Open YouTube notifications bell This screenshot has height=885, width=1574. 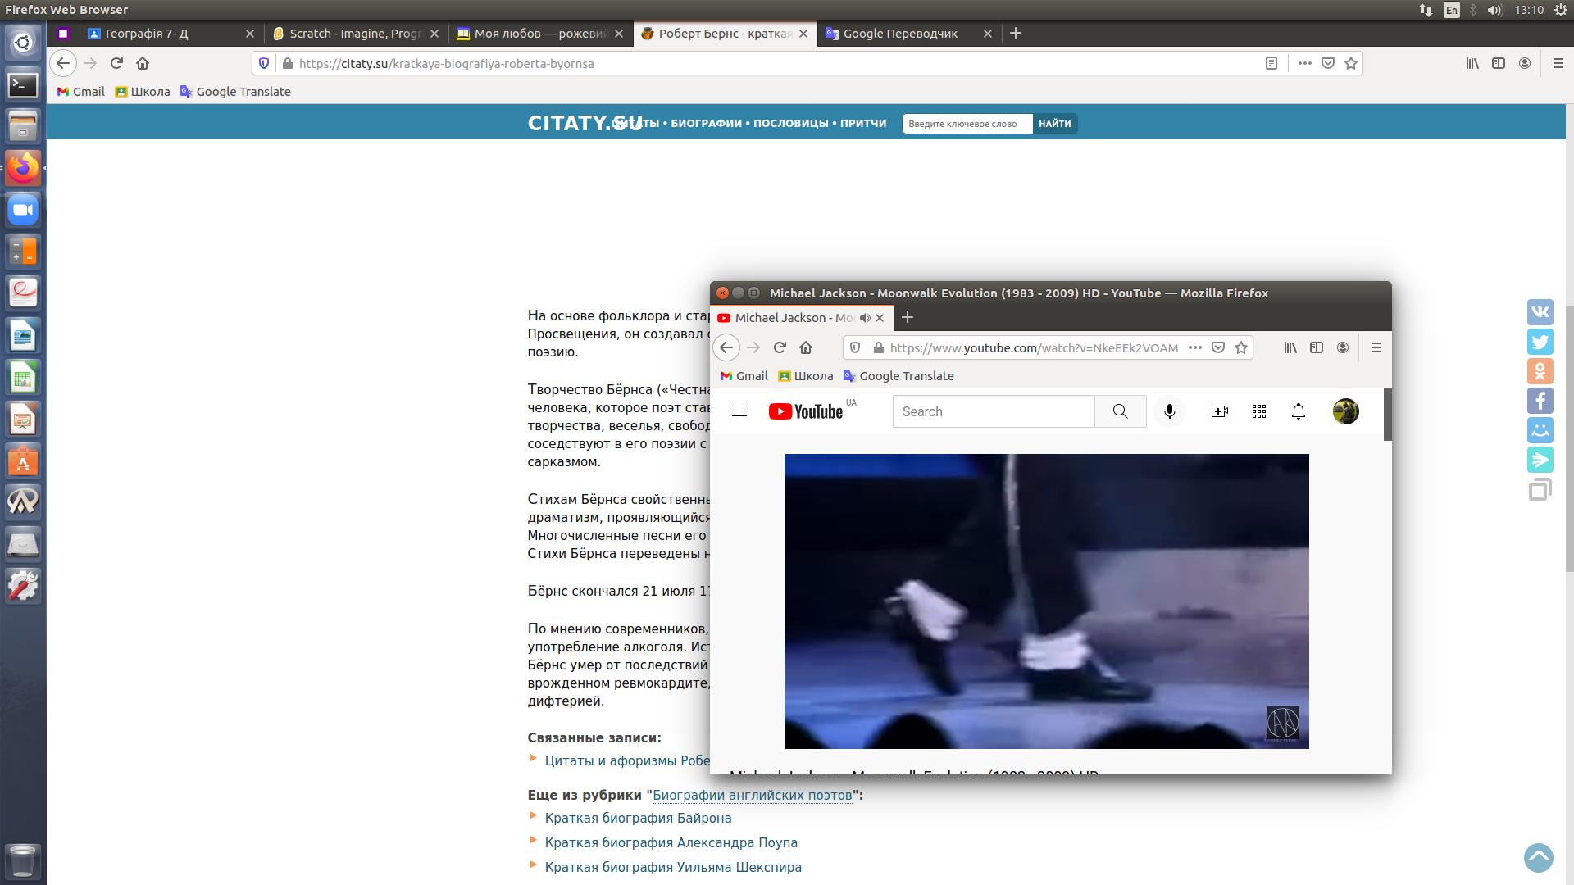pos(1299,411)
